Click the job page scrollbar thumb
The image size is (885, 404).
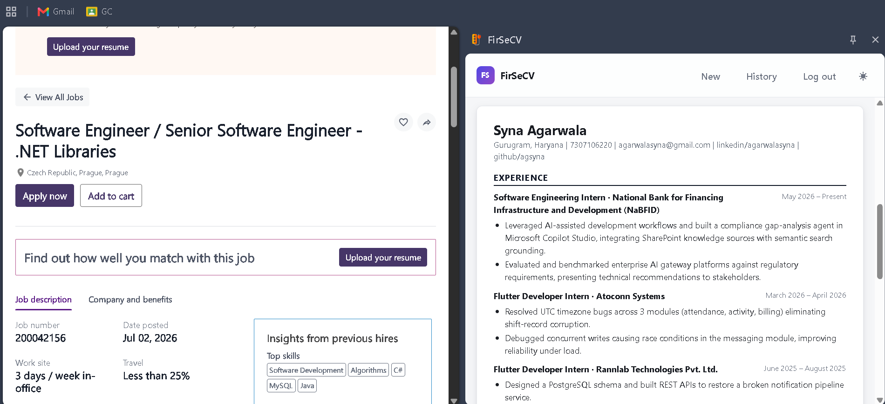click(x=454, y=97)
